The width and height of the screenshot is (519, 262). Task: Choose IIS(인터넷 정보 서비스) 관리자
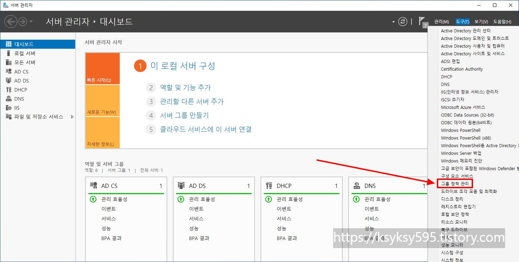(470, 92)
